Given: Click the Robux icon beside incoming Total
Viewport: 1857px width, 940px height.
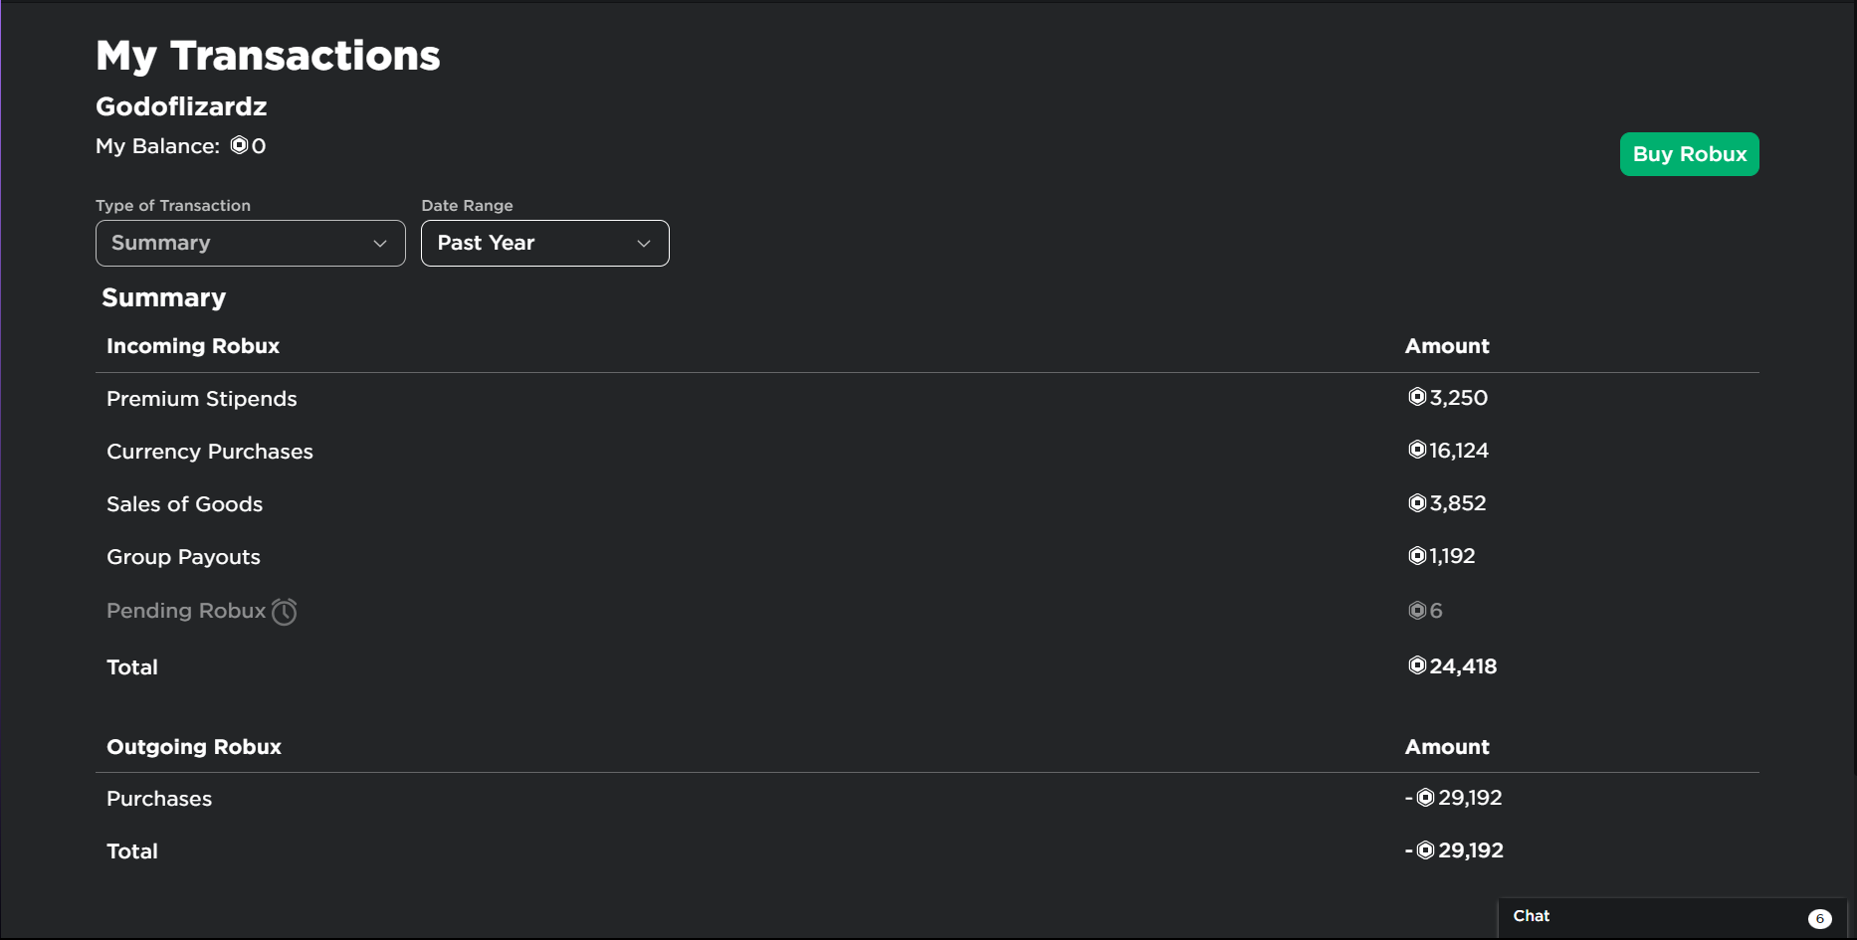Looking at the screenshot, I should (1417, 665).
